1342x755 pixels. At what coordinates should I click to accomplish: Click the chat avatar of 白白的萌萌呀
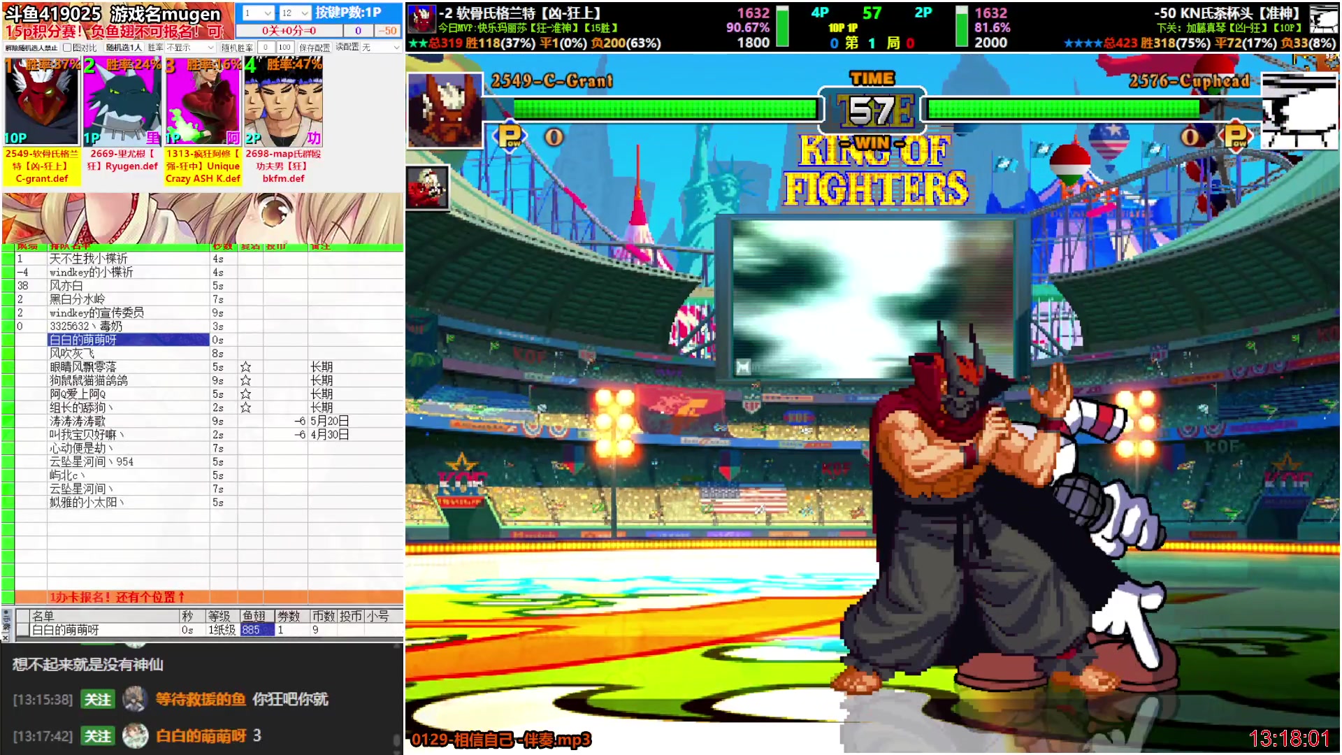pos(135,735)
